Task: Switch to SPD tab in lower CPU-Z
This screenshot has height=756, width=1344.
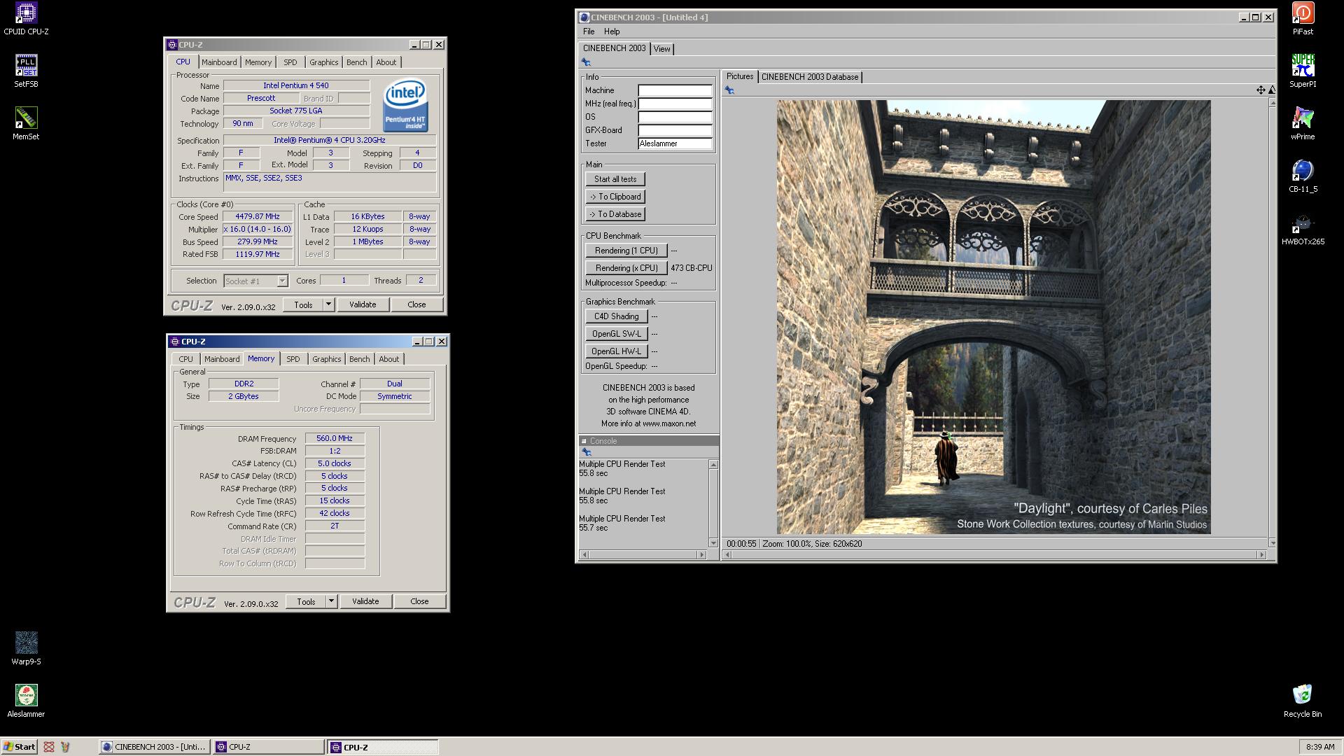Action: tap(293, 359)
